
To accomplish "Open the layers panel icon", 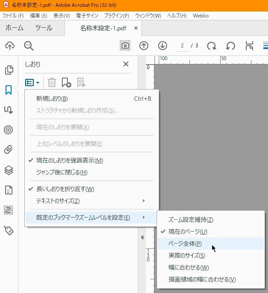I will coord(9,170).
